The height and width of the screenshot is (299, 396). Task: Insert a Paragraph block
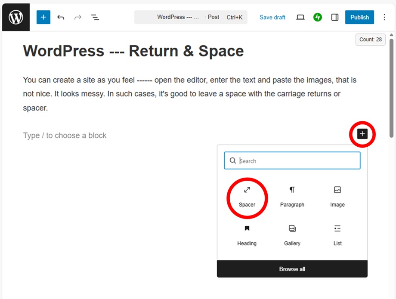[x=292, y=197]
